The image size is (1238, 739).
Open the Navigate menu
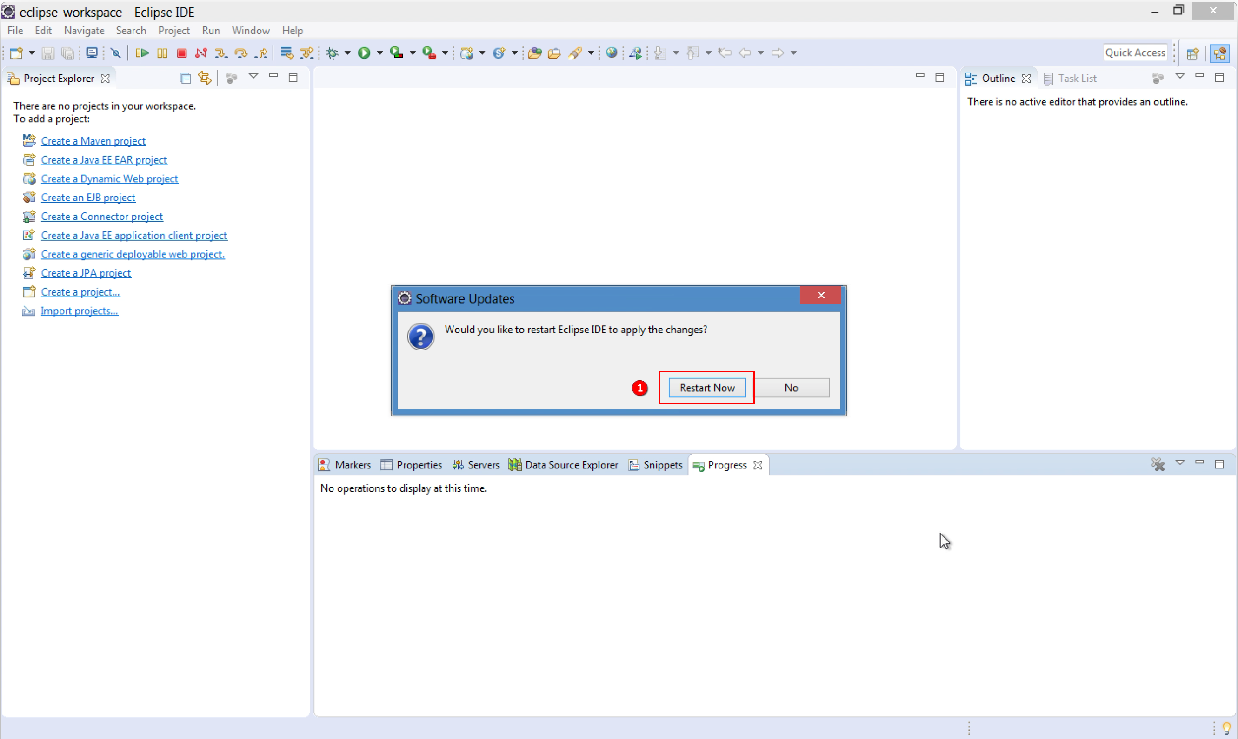click(84, 30)
